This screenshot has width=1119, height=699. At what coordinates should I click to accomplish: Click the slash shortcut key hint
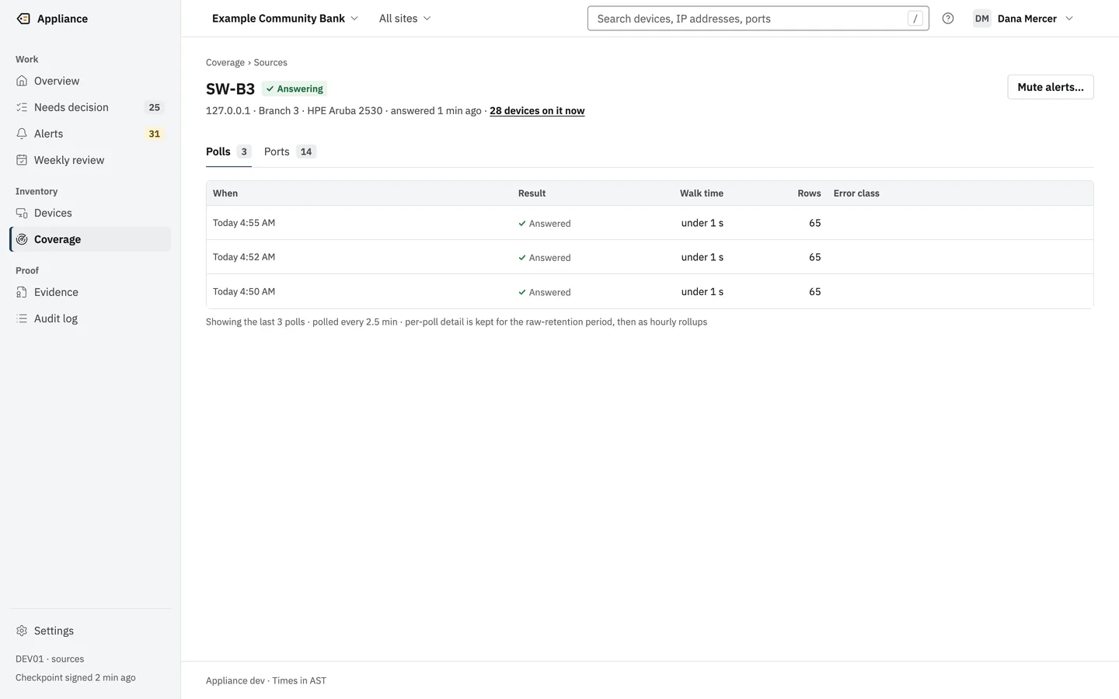pyautogui.click(x=915, y=19)
